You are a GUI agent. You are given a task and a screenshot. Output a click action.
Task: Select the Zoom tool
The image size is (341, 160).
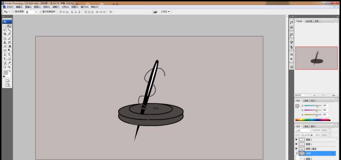[x=9, y=67]
